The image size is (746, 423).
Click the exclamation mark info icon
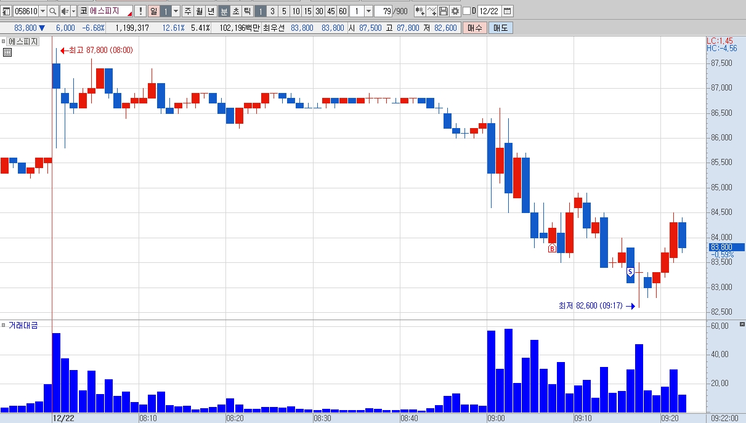pyautogui.click(x=140, y=11)
